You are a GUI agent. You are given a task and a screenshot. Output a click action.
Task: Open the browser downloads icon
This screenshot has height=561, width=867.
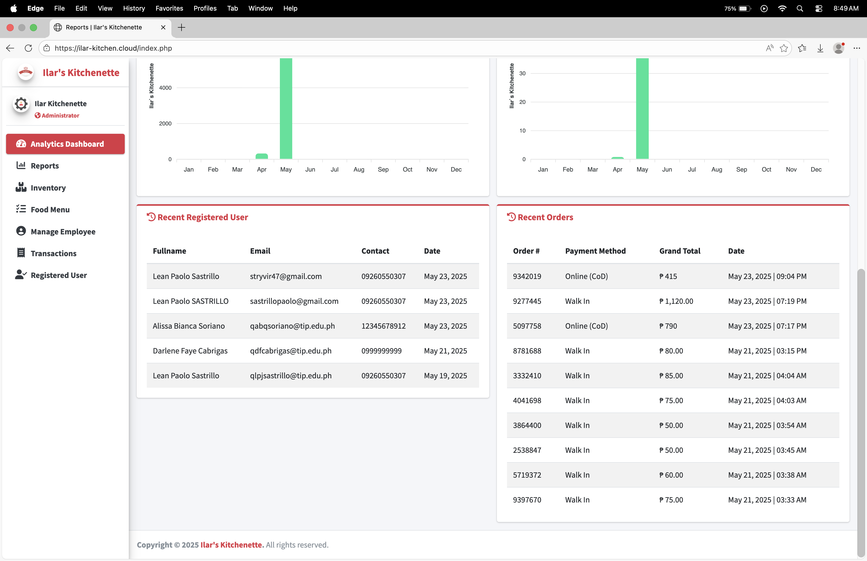pos(820,48)
